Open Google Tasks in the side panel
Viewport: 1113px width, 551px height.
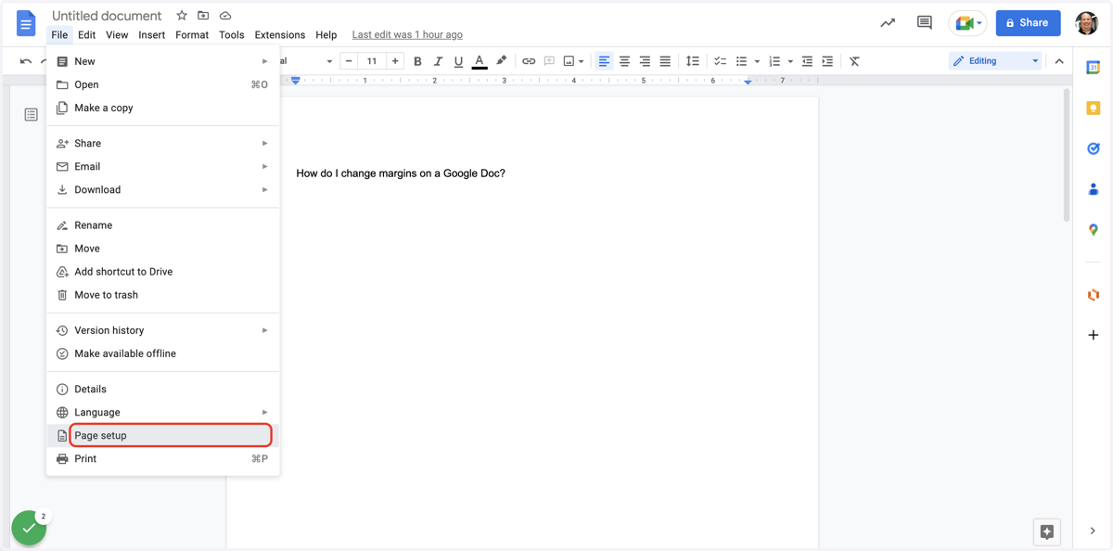click(x=1094, y=148)
